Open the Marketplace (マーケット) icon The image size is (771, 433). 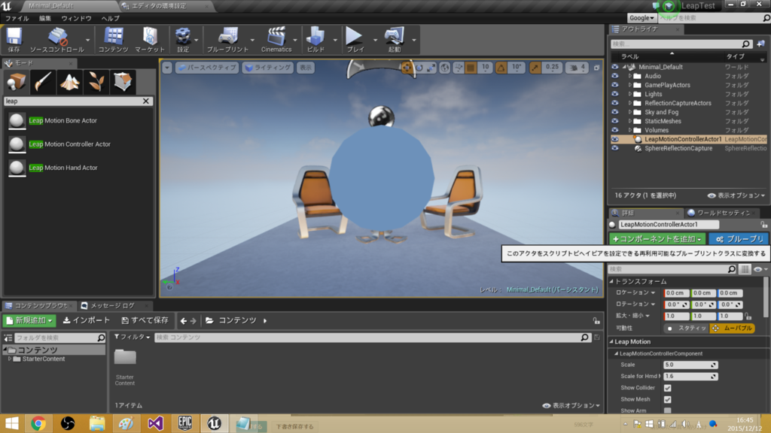pos(150,39)
